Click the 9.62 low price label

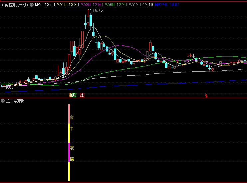[9, 87]
